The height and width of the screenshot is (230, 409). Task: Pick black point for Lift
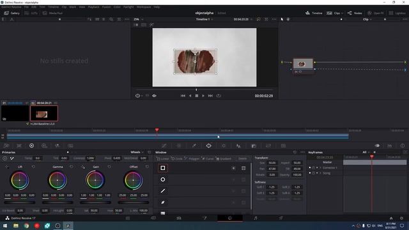point(7,167)
